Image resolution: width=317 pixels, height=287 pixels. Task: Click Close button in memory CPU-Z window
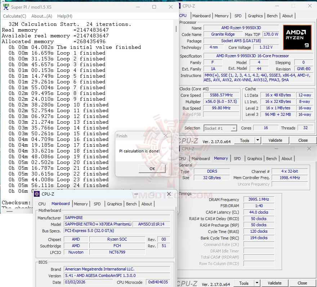(x=302, y=283)
